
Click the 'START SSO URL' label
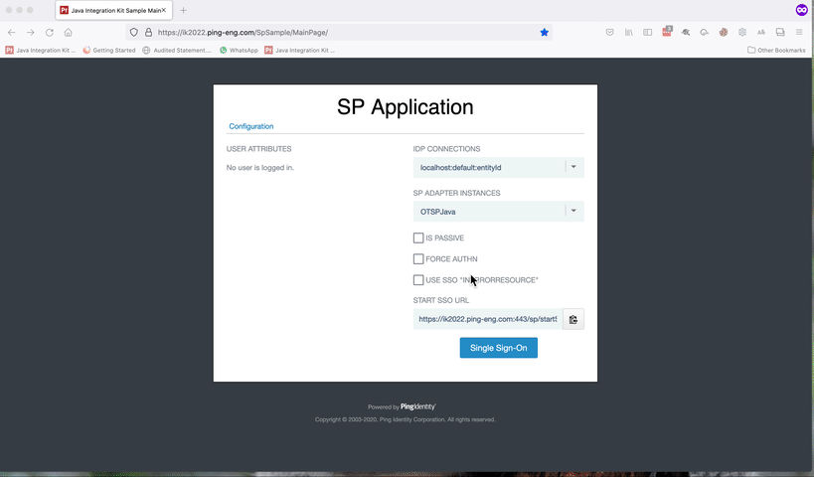(x=441, y=300)
